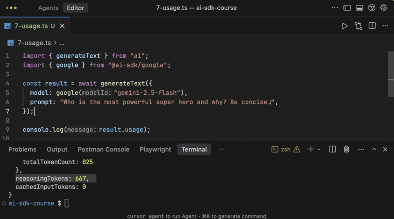Image resolution: width=394 pixels, height=219 pixels.
Task: Select the Terminal panel tab
Action: [194, 149]
